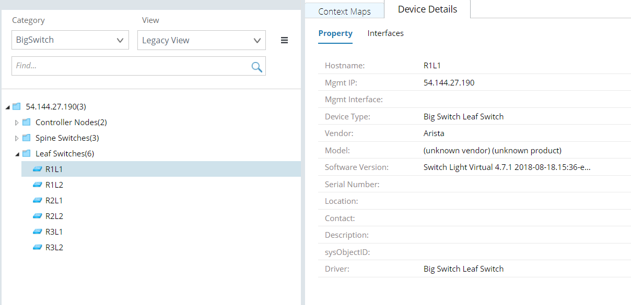Open the Category BigSwitch dropdown

coord(70,40)
